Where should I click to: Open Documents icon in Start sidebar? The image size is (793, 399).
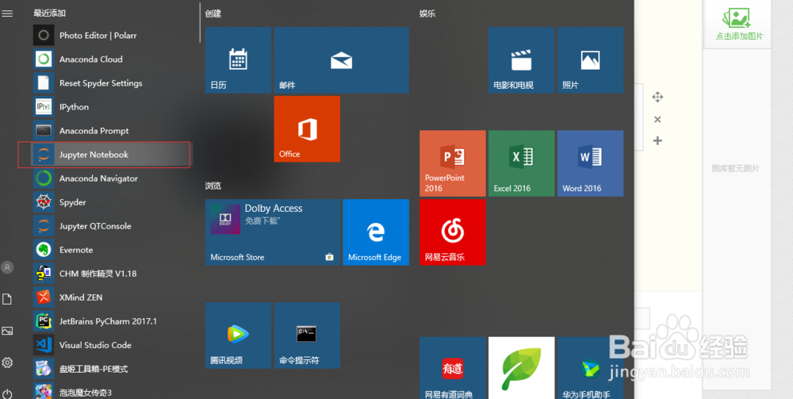7,299
